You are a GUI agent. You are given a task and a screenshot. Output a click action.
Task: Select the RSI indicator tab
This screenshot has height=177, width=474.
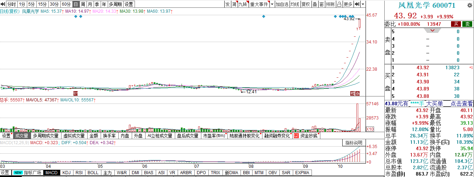[79, 173]
